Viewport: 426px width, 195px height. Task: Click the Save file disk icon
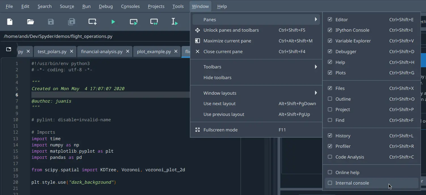51,22
